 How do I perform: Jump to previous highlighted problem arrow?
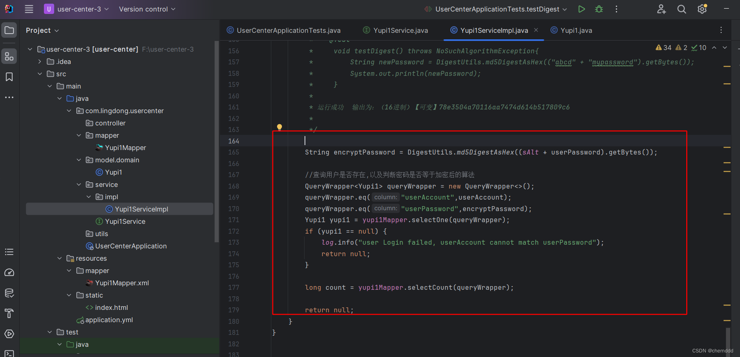pos(714,48)
